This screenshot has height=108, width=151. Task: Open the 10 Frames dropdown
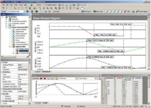point(76,79)
